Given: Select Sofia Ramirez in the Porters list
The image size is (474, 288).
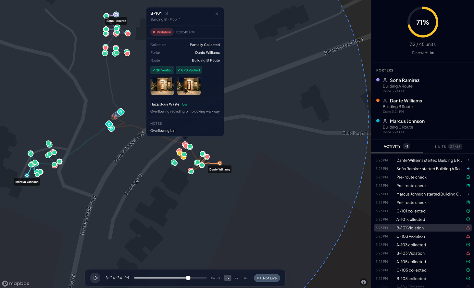Looking at the screenshot, I should [x=405, y=80].
